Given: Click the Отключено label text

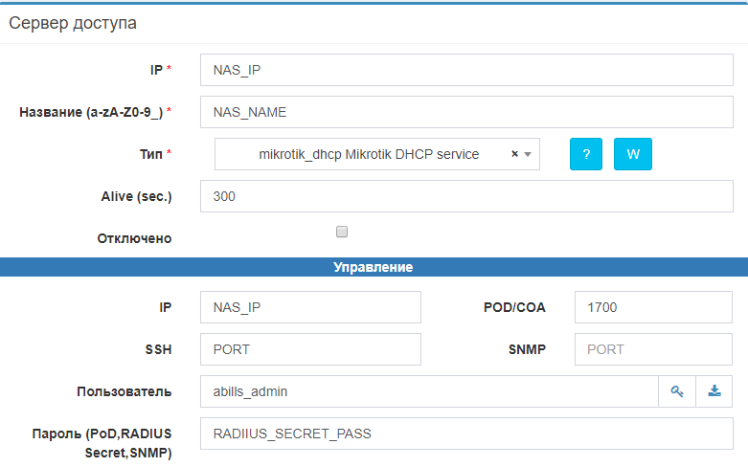Looking at the screenshot, I should click(134, 238).
